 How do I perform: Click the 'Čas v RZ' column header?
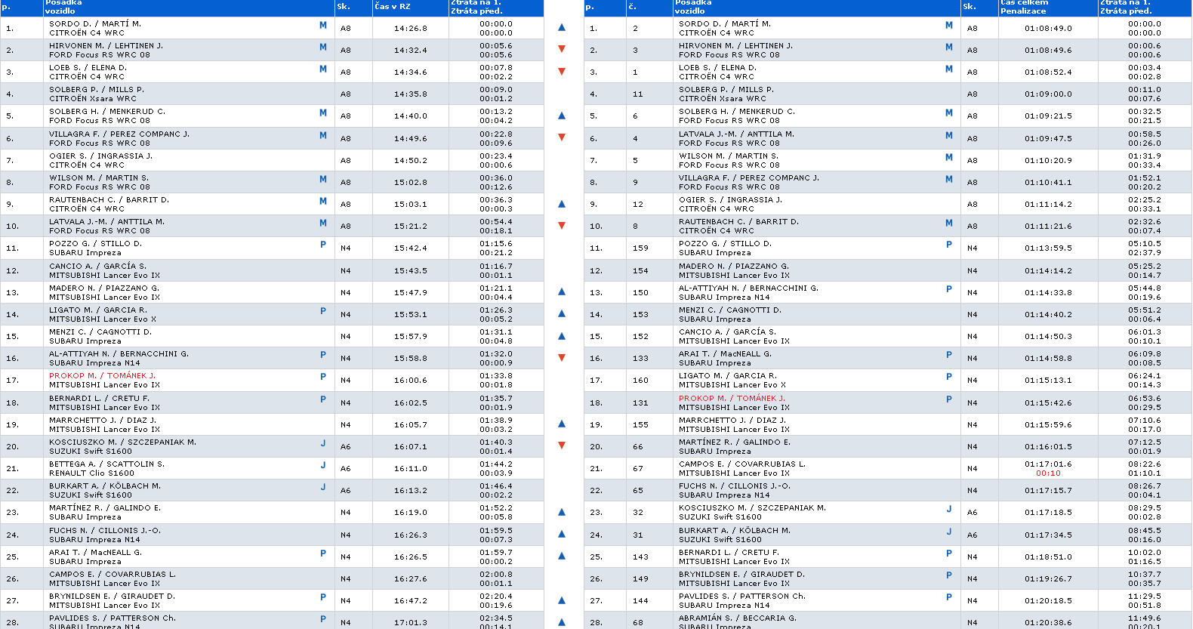(392, 7)
